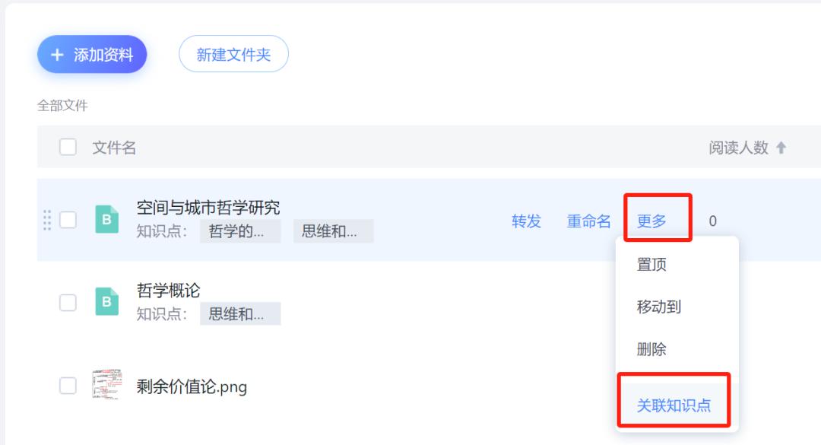The height and width of the screenshot is (445, 821).
Task: Click the 思维和... tag under 哲学概论
Action: pos(240,314)
